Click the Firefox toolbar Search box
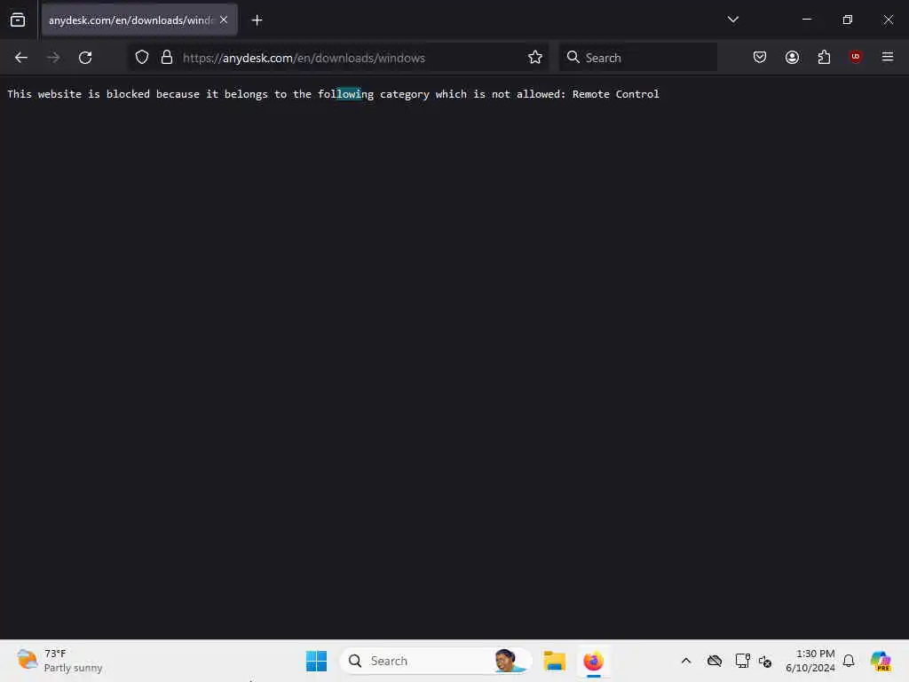Screen dimensions: 909x682 637,58
